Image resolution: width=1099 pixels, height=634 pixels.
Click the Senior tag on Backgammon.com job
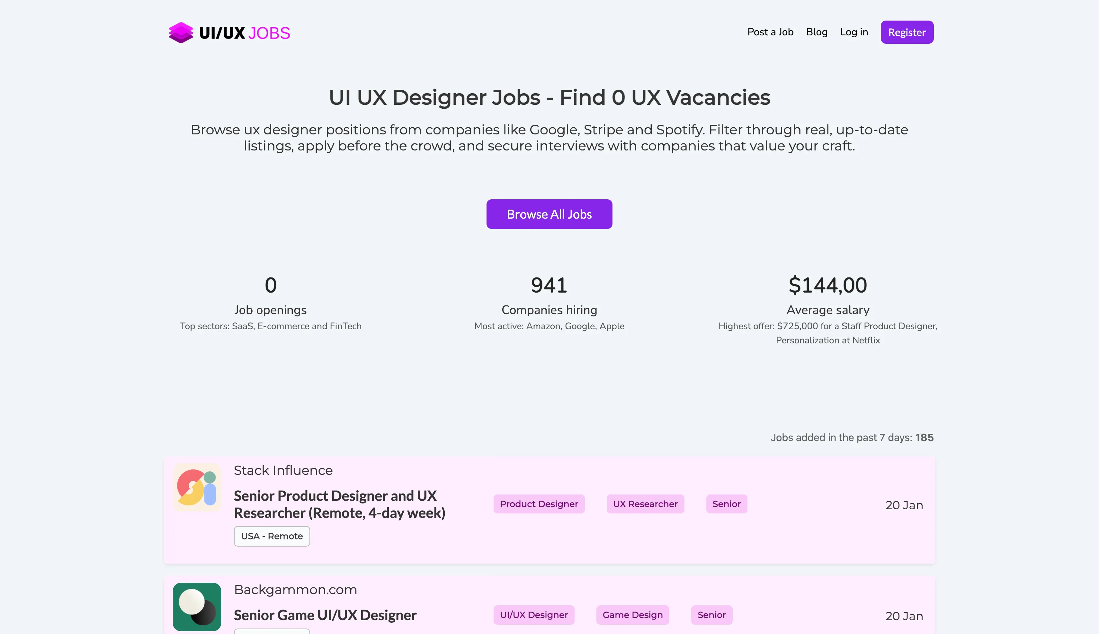click(711, 615)
